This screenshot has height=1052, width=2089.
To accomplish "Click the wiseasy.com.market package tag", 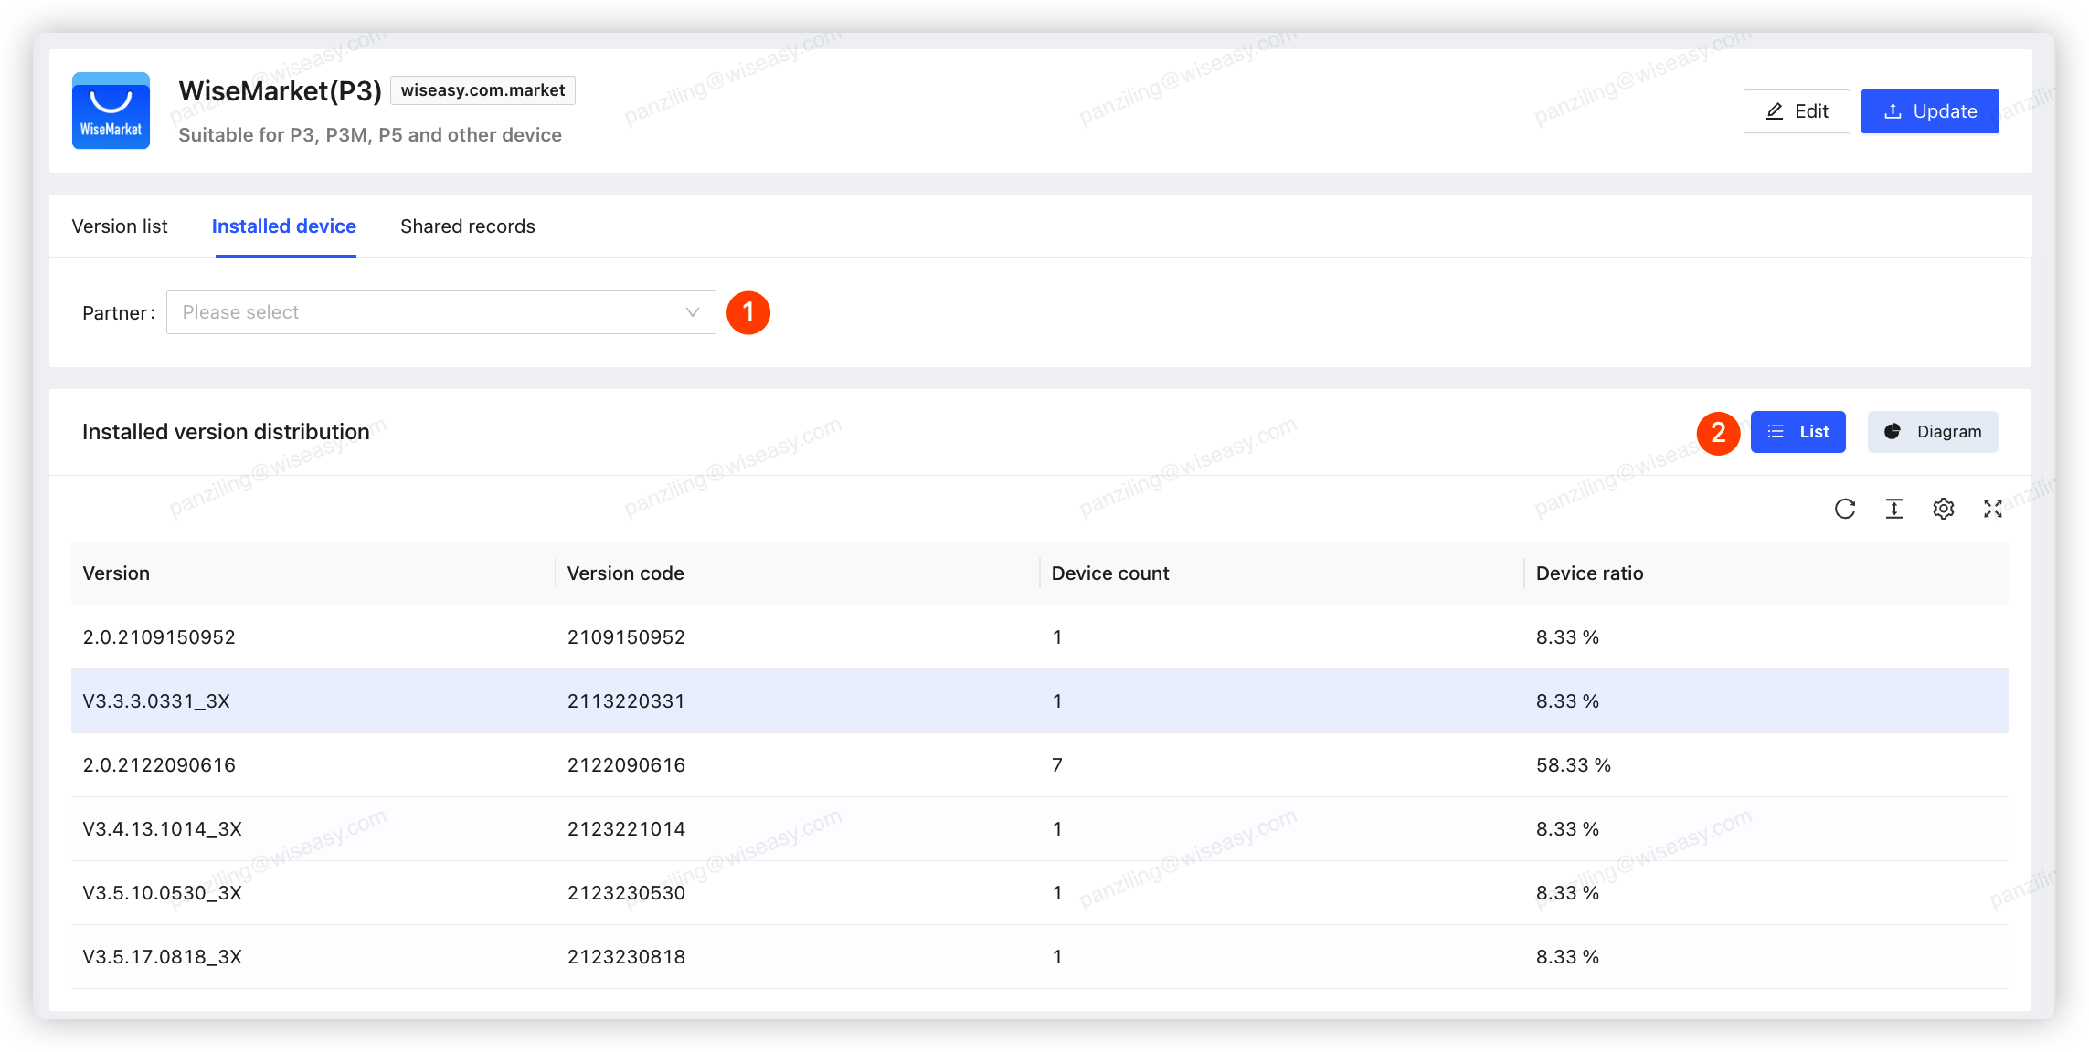I will pyautogui.click(x=482, y=90).
